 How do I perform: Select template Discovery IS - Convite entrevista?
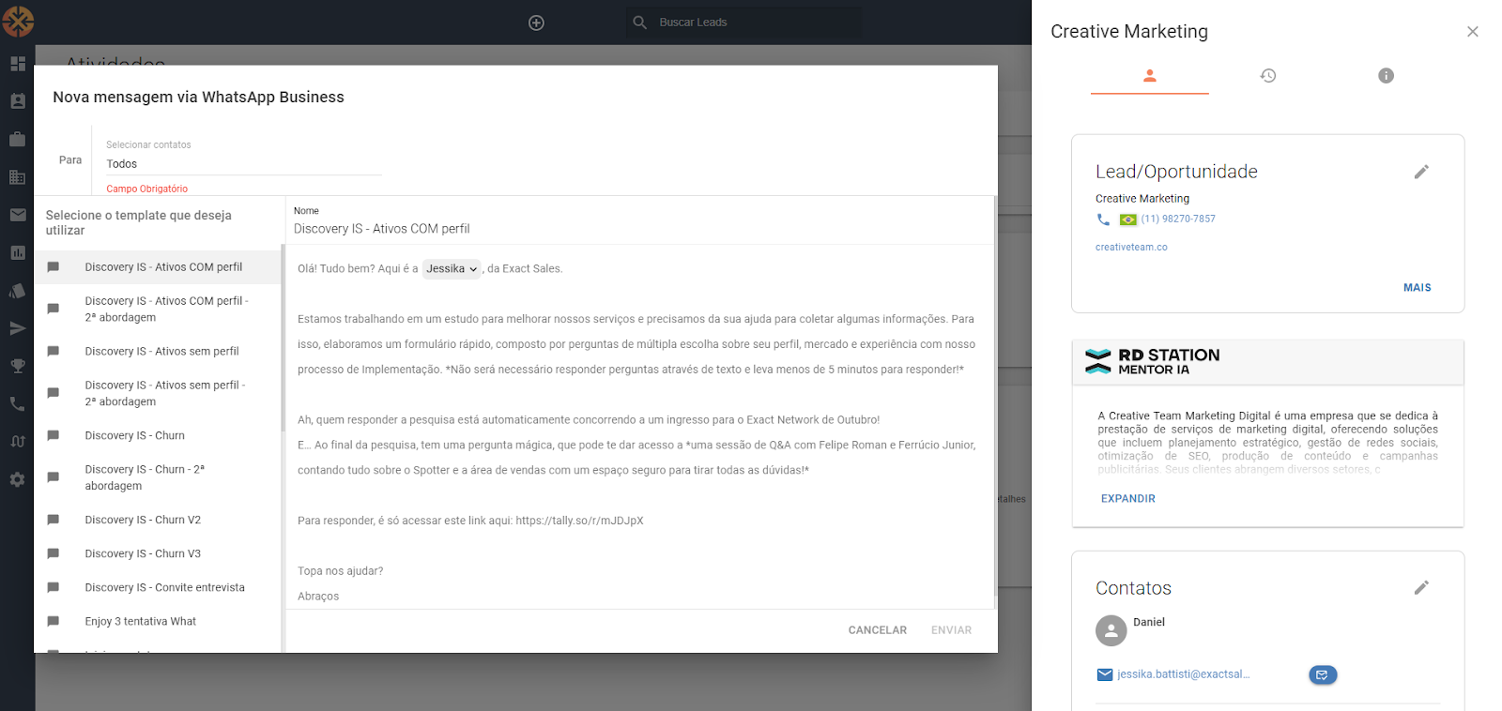pos(158,588)
